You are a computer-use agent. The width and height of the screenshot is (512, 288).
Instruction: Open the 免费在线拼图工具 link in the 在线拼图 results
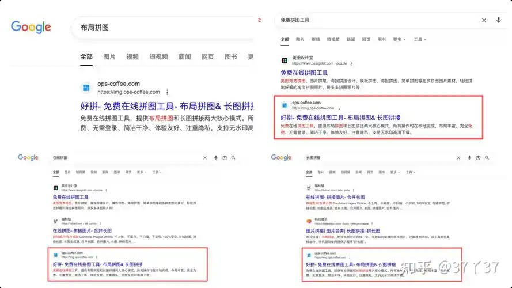click(x=70, y=197)
